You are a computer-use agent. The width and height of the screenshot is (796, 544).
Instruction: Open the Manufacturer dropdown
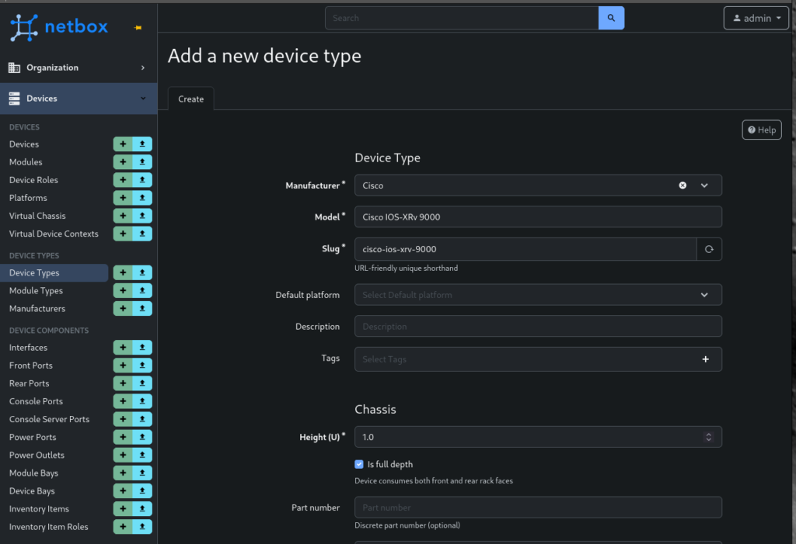[704, 185]
